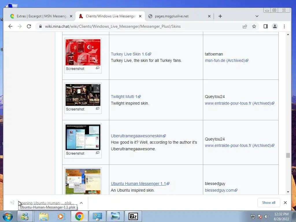Close the downloads bar
The height and width of the screenshot is (222, 296).
click(285, 203)
